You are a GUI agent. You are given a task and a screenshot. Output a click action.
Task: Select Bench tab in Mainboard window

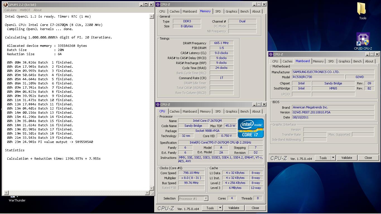[x=358, y=61]
